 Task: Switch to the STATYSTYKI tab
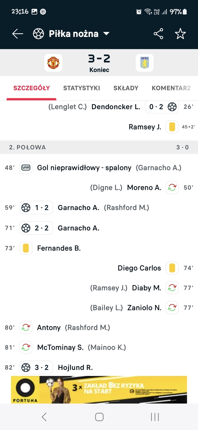point(82,88)
